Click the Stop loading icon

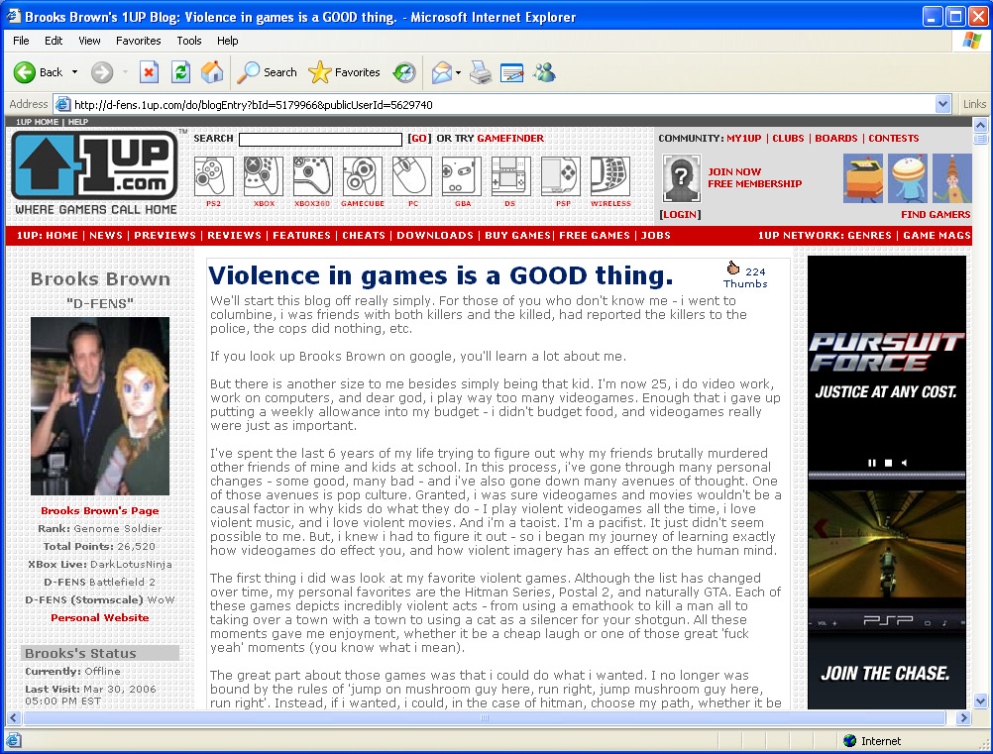coord(149,72)
